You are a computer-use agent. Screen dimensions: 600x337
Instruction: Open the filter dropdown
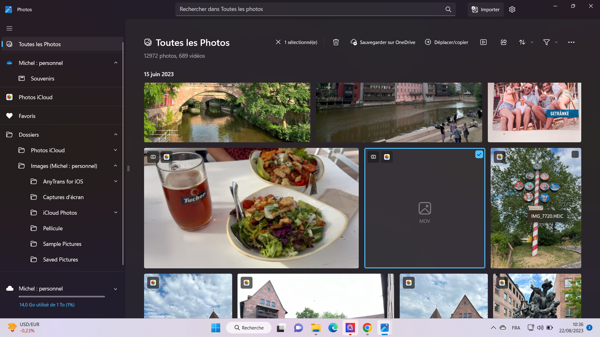550,42
